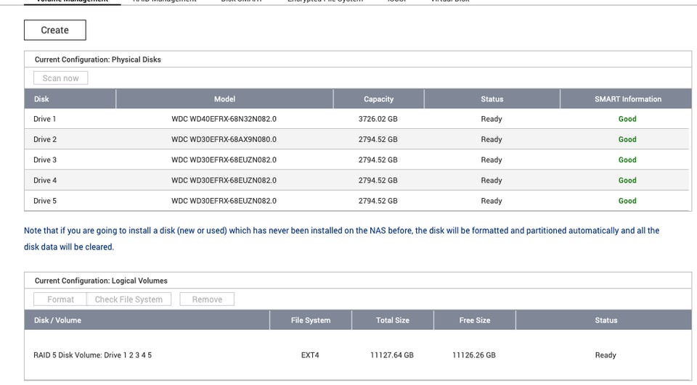This screenshot has width=697, height=385.
Task: Select Drive 2 in the physical disks table
Action: tap(45, 139)
